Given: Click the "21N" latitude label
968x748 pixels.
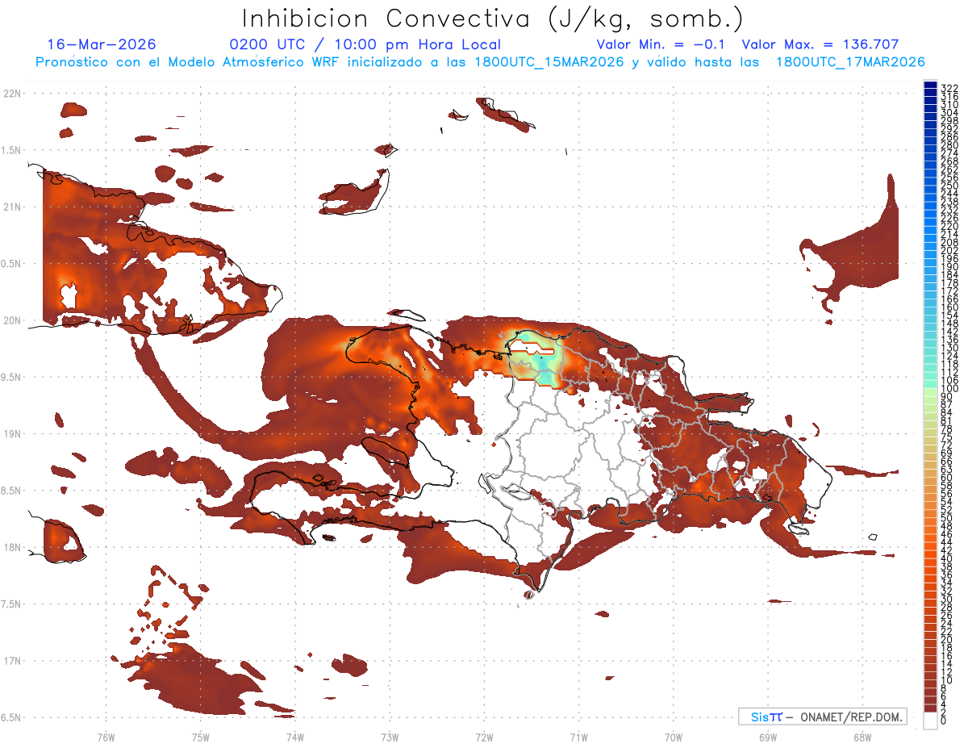Looking at the screenshot, I should click(x=11, y=207).
